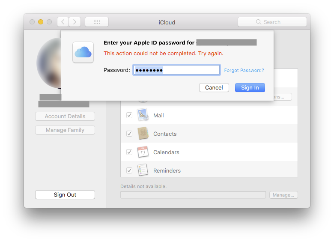Click the blurred profile picture
Screen dimensions: 334x242
pyautogui.click(x=49, y=63)
